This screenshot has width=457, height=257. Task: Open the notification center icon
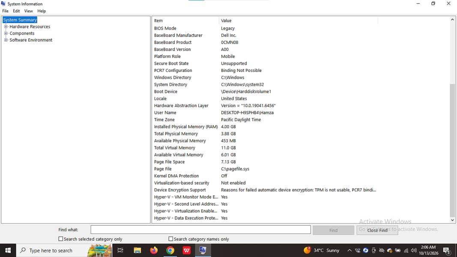(x=447, y=250)
